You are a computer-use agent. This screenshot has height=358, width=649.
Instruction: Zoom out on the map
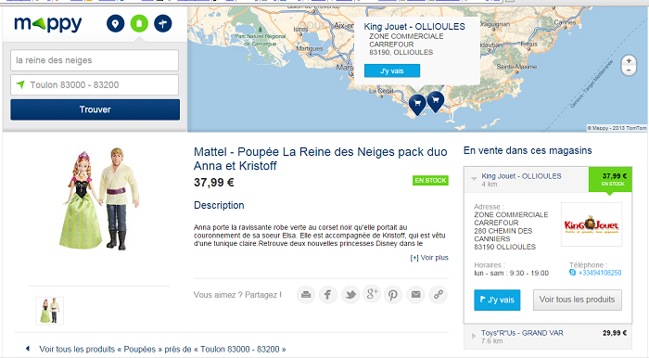(x=629, y=70)
